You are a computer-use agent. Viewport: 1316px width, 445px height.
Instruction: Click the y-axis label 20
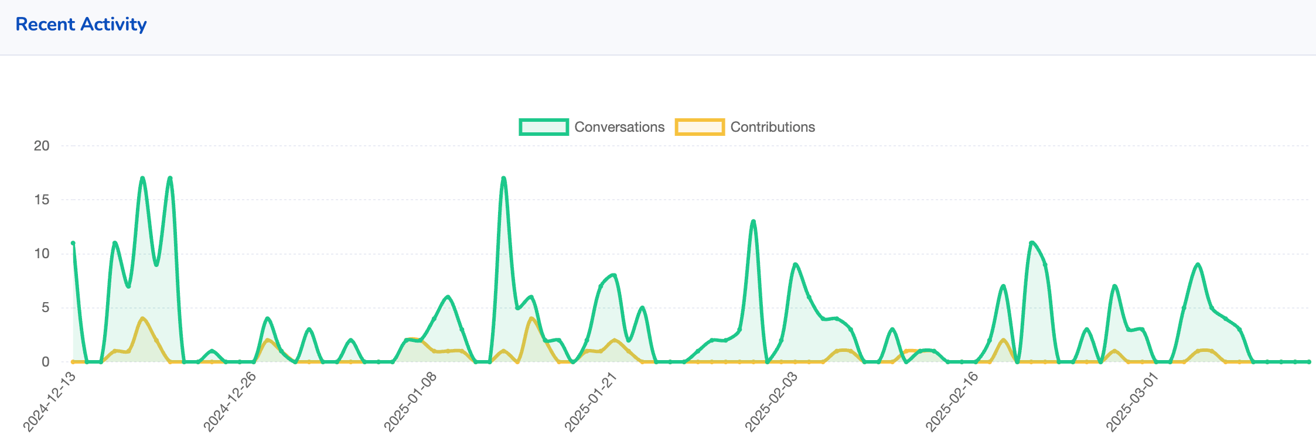tap(42, 146)
